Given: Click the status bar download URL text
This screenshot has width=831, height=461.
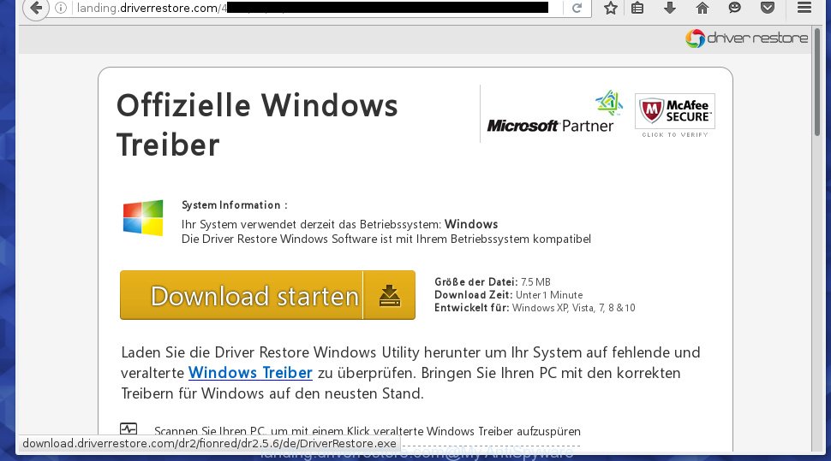Looking at the screenshot, I should [209, 444].
